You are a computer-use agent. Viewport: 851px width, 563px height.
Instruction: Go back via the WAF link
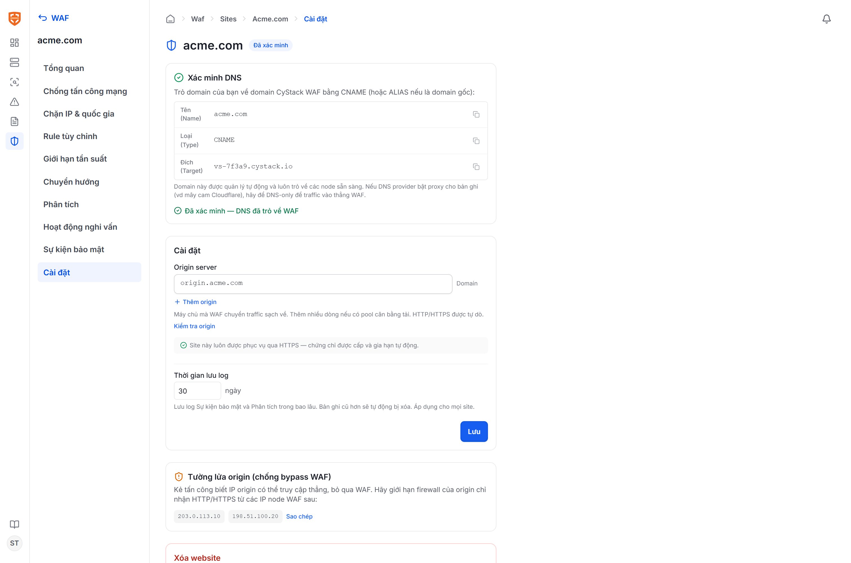pyautogui.click(x=54, y=18)
